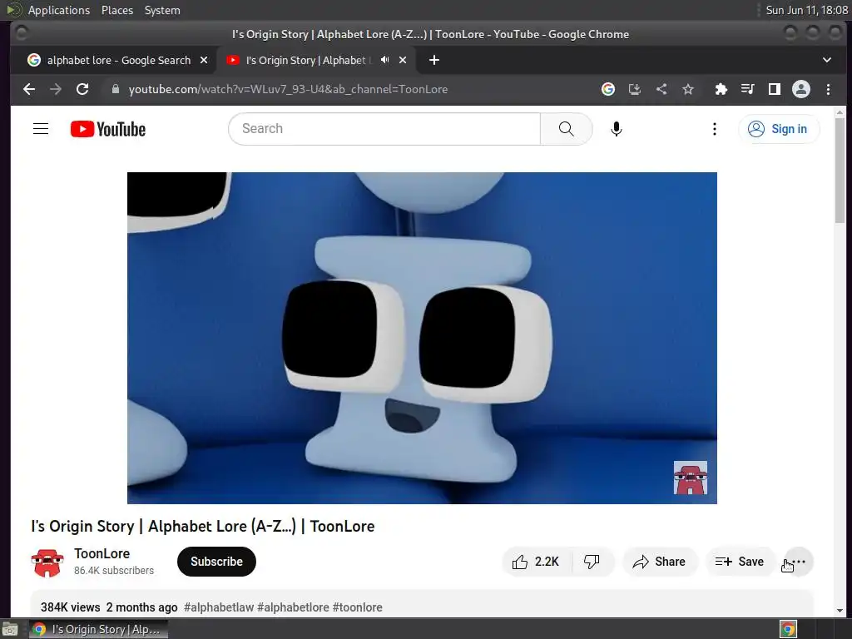Click the address bar URL

tap(288, 89)
